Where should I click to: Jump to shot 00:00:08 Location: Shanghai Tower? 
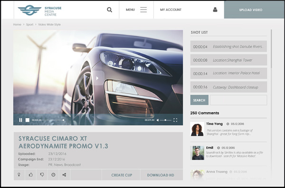(x=228, y=60)
